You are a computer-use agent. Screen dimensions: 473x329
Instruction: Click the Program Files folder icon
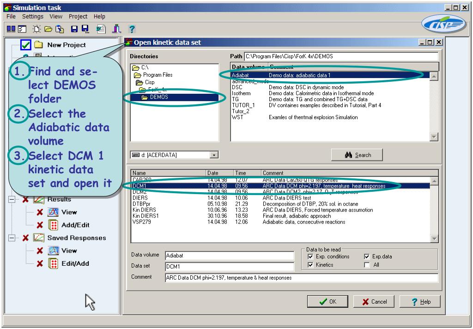pyautogui.click(x=138, y=75)
